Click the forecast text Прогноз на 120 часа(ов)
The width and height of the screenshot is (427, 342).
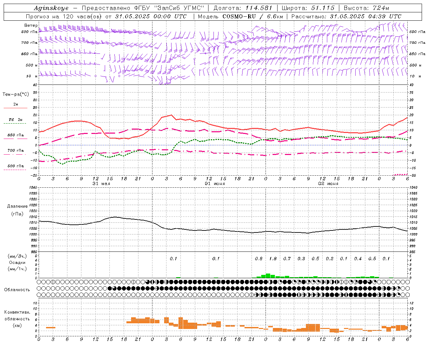[64, 16]
